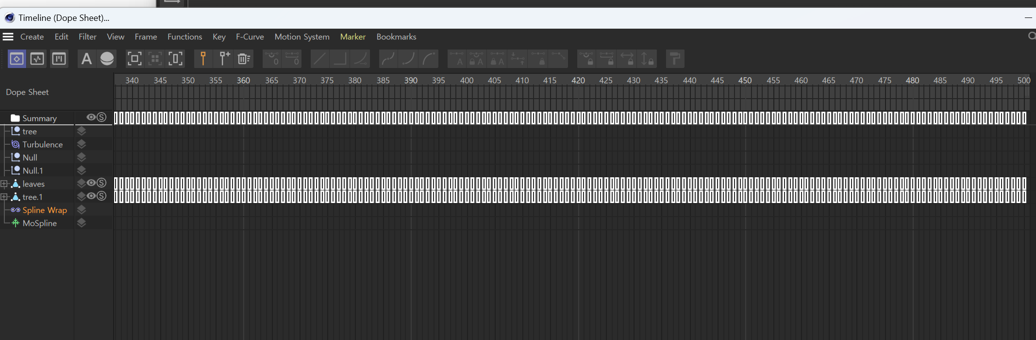
Task: Click the layer icon on the Turbulence row
Action: coord(82,144)
